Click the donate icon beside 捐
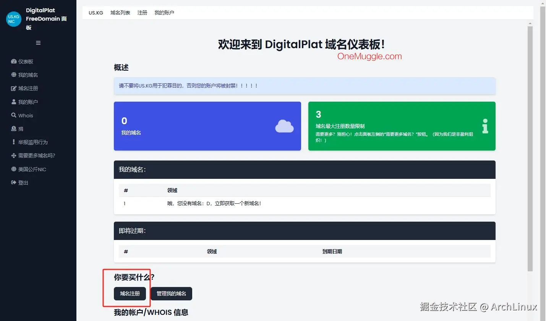546x321 pixels. click(x=14, y=129)
